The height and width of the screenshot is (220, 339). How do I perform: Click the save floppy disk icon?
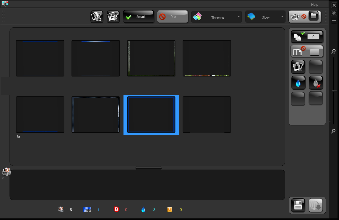click(298, 205)
